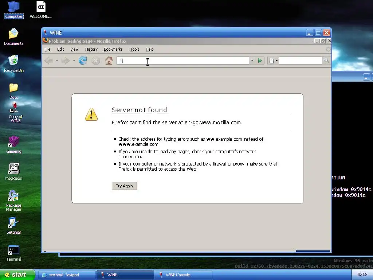Open the Docs folder icon

[x=13, y=91]
